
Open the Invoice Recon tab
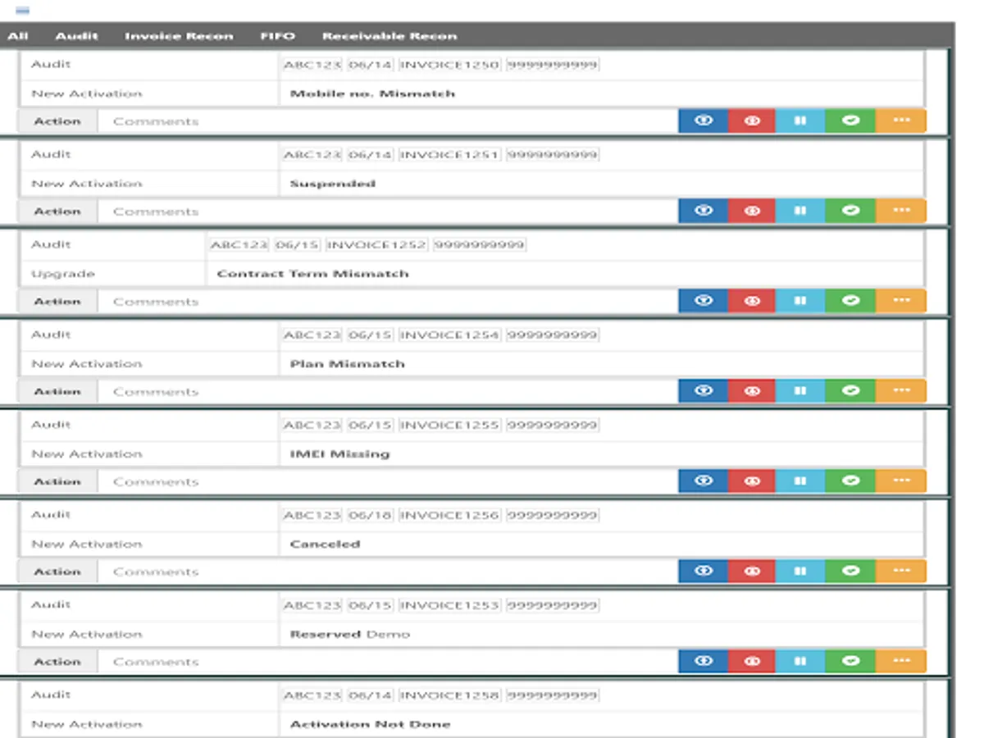click(x=179, y=36)
